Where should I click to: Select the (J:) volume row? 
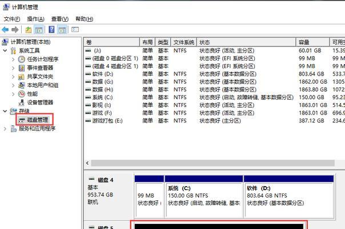pyautogui.click(x=215, y=50)
